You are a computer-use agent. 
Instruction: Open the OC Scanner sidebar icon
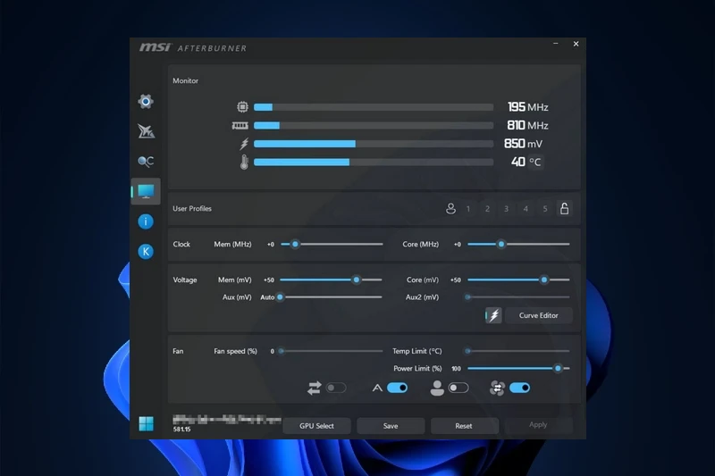146,162
